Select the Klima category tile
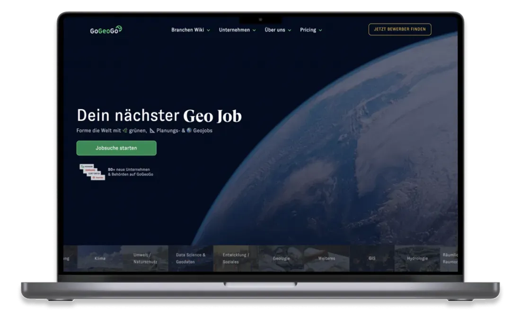 point(100,258)
